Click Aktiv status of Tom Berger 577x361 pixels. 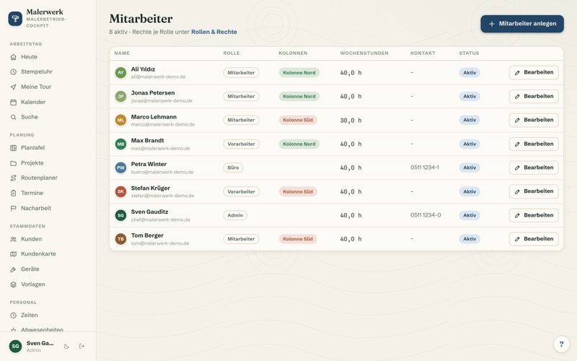coord(470,239)
